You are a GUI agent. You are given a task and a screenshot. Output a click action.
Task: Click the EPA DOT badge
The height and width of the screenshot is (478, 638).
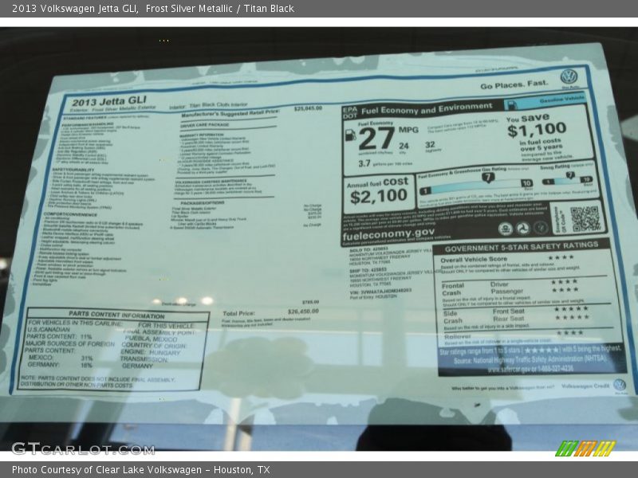click(x=349, y=110)
